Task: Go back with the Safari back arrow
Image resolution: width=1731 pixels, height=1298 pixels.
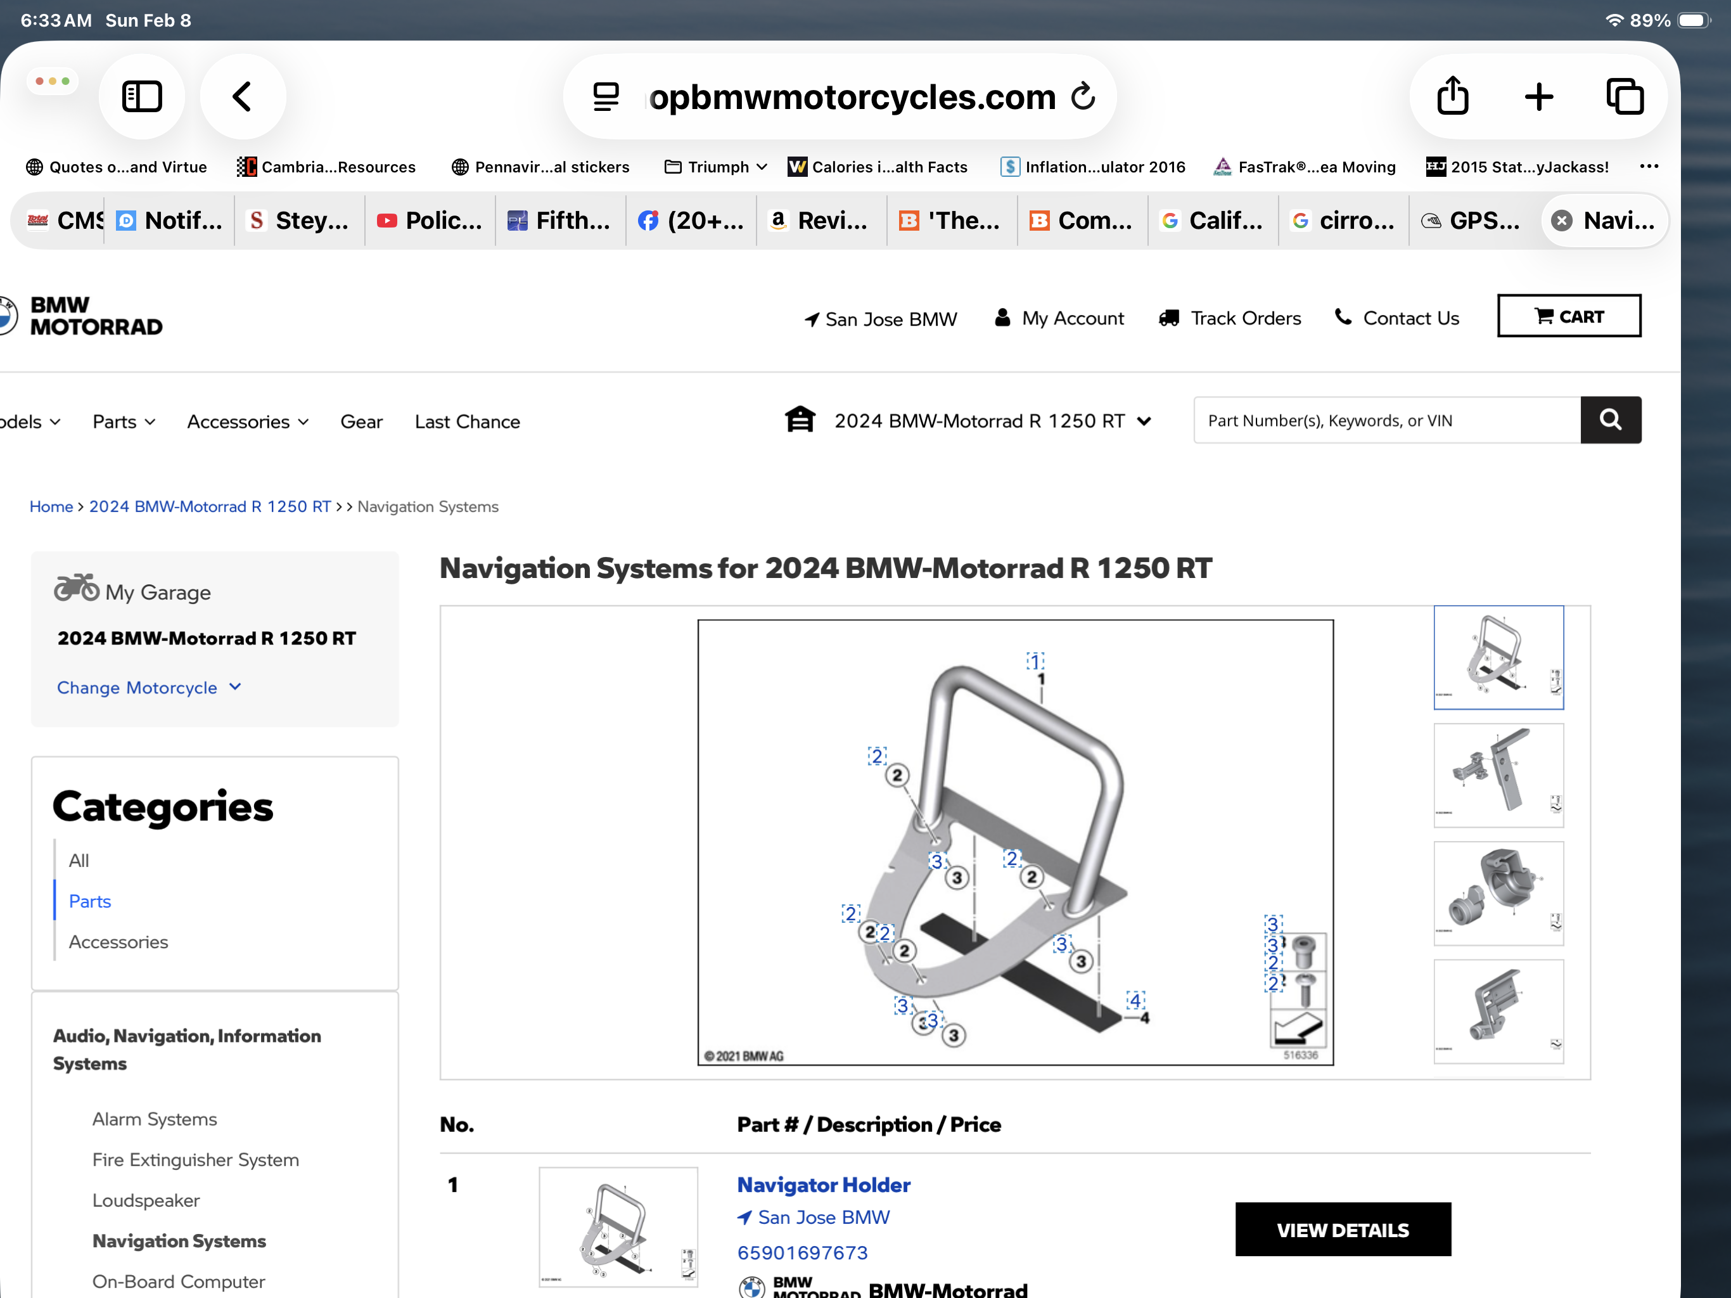Action: click(x=243, y=97)
